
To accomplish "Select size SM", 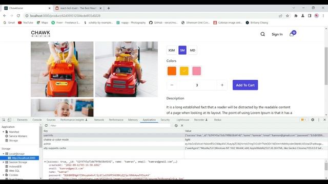I will coord(182,50).
